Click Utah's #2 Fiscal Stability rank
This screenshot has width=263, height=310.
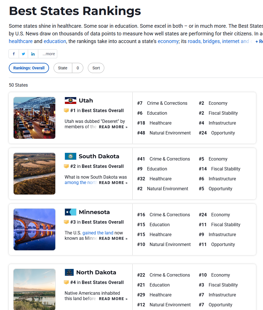tap(218, 113)
